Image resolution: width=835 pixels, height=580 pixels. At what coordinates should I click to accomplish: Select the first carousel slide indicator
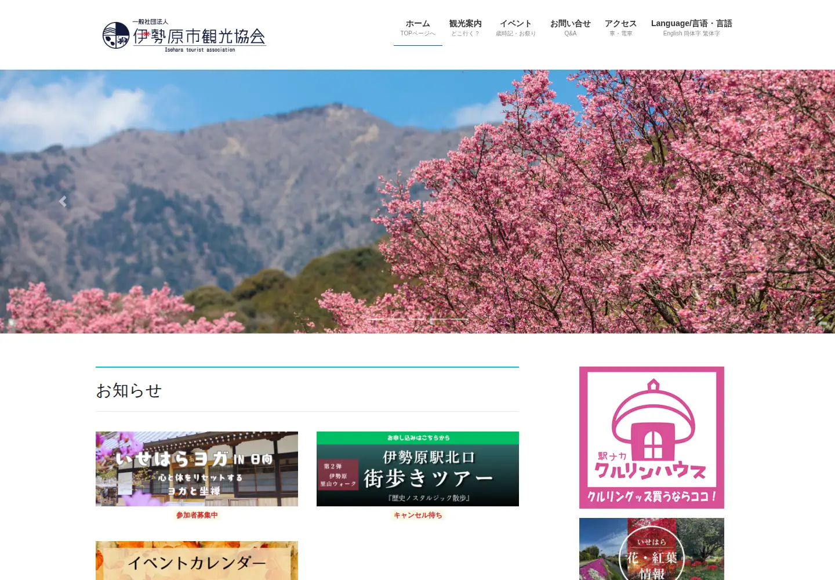pyautogui.click(x=375, y=319)
